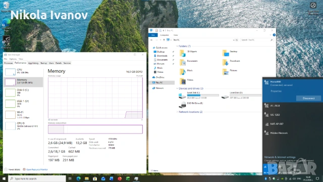Collapse Task Manager with Fewer details
The width and height of the screenshot is (323, 182).
(12, 170)
